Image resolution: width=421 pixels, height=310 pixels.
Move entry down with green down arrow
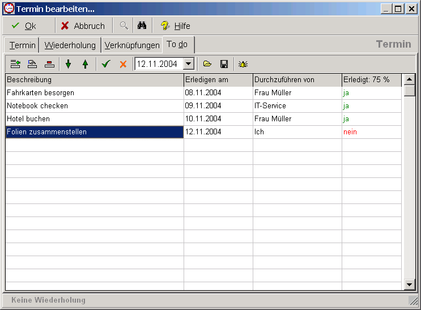(69, 64)
